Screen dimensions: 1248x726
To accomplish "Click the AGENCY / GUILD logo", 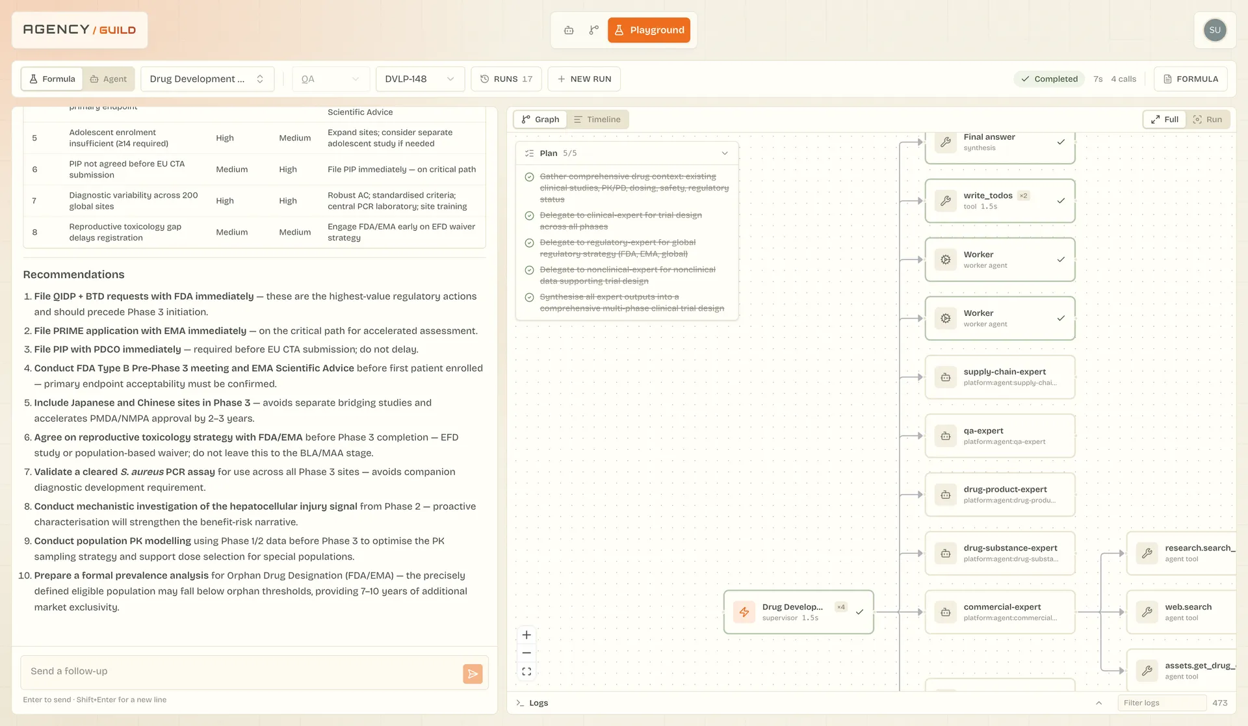I will tap(79, 30).
